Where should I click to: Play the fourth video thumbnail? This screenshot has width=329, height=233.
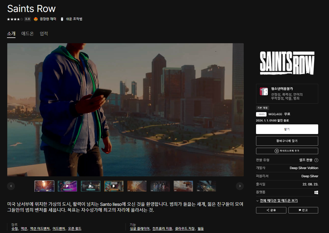pos(114,186)
